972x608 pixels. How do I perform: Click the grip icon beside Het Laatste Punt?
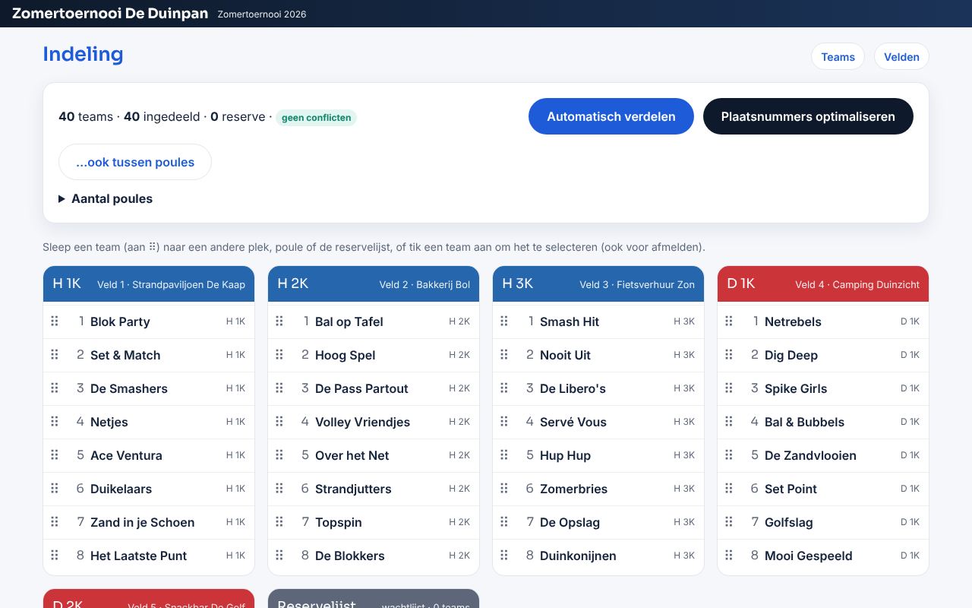coord(55,556)
